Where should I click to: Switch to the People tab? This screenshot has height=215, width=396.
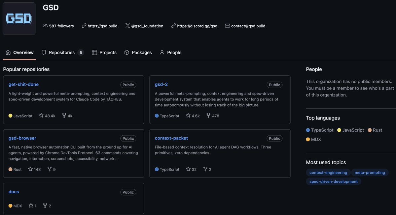click(170, 52)
